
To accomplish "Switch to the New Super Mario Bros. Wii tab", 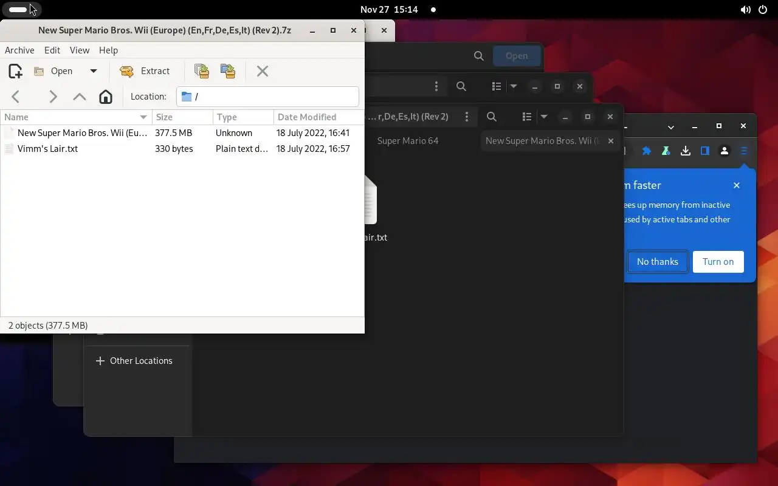I will pyautogui.click(x=543, y=141).
